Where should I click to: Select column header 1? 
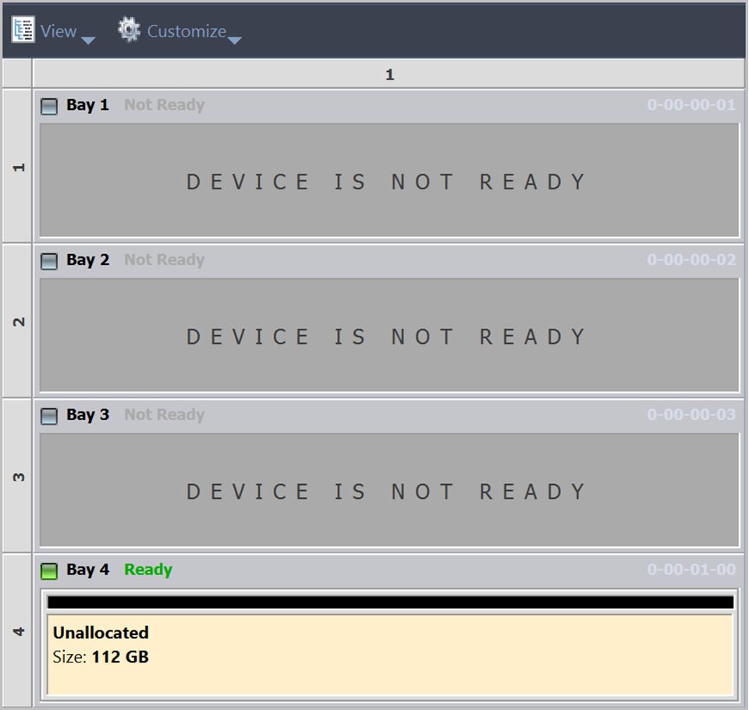click(x=389, y=75)
